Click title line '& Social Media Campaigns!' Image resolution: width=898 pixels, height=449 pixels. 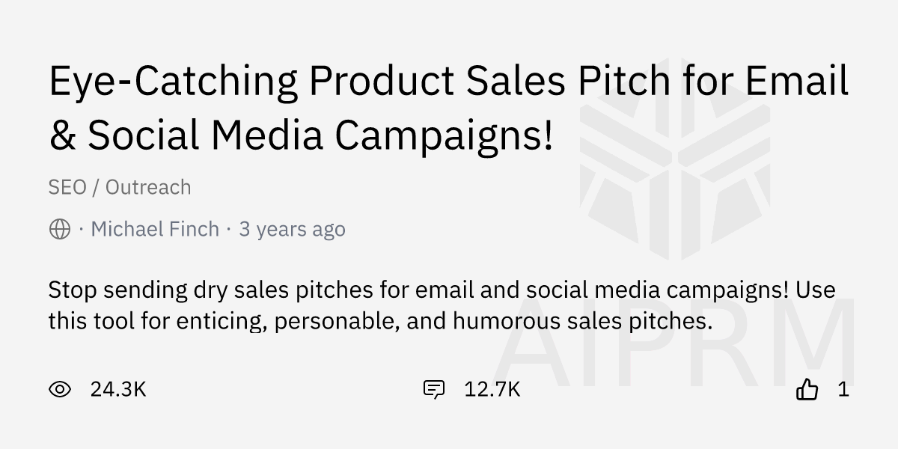[300, 134]
